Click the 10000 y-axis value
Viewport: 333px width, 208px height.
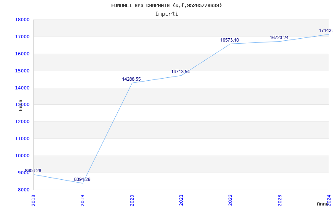point(22,156)
